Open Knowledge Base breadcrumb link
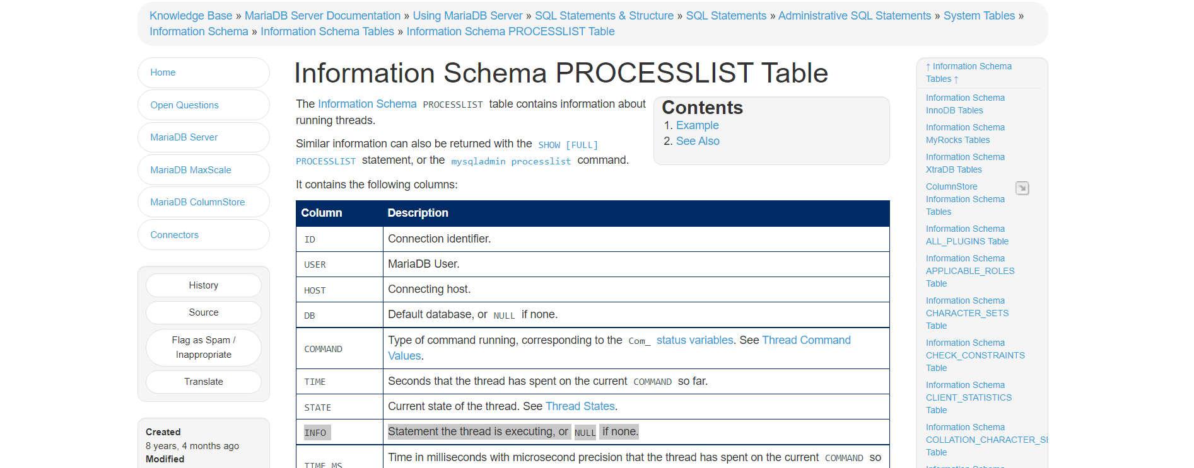 (190, 16)
